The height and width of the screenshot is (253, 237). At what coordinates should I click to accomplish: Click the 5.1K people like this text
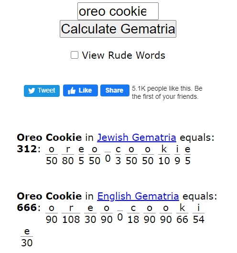[x=167, y=93]
